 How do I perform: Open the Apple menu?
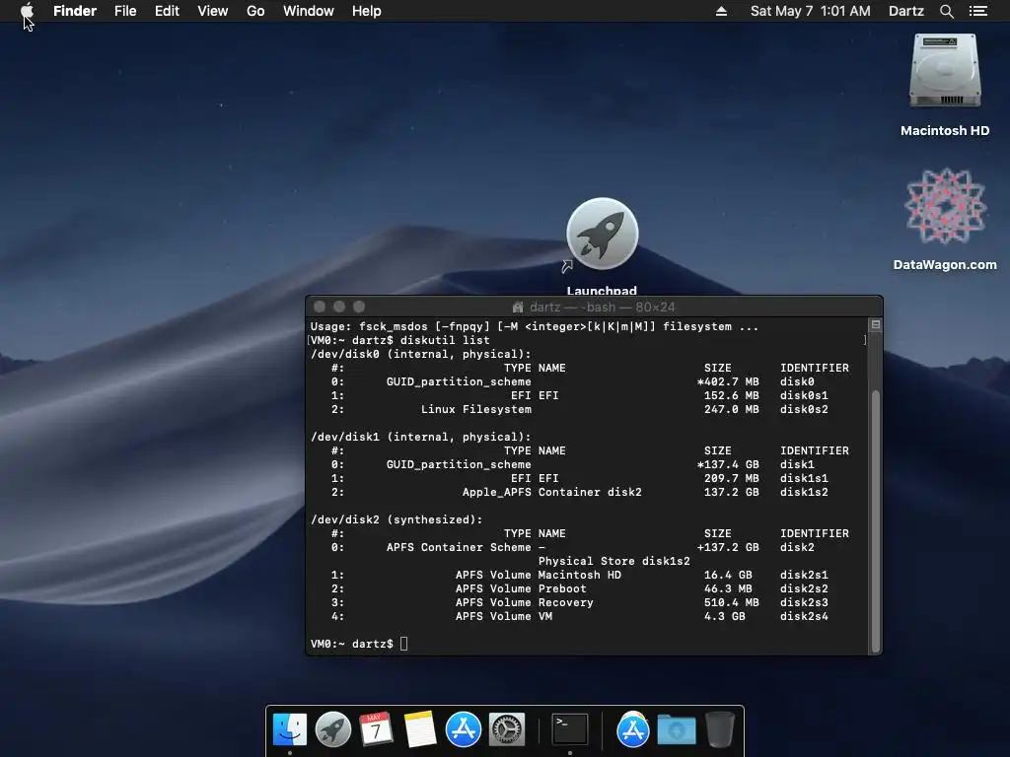point(27,11)
